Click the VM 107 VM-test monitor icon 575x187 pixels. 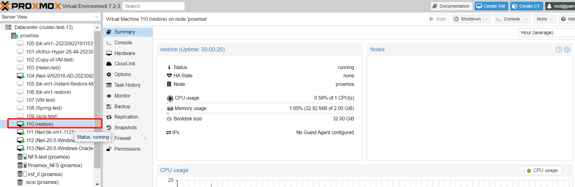[20, 100]
